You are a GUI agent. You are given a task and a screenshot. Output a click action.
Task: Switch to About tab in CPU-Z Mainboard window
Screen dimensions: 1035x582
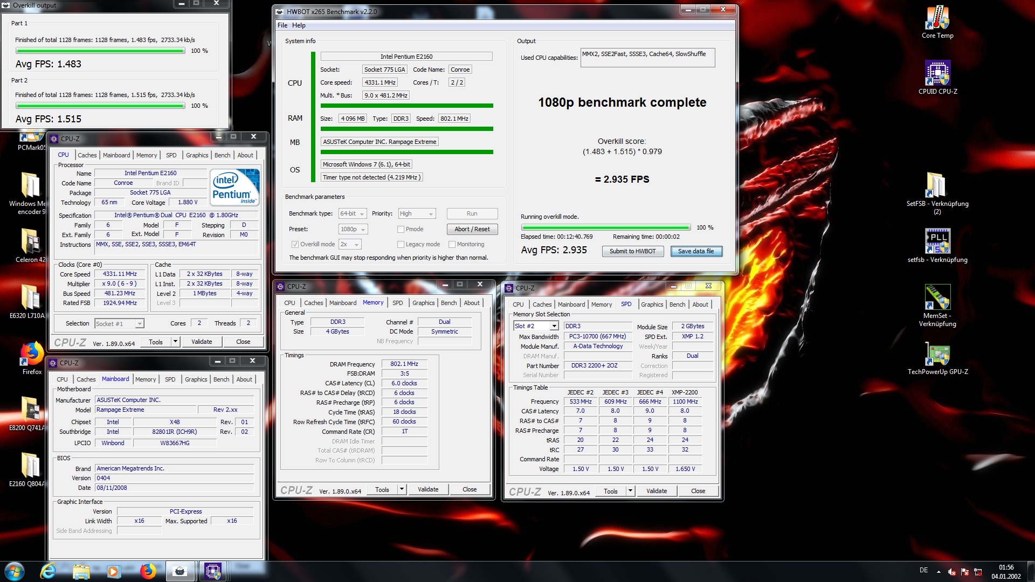click(244, 379)
